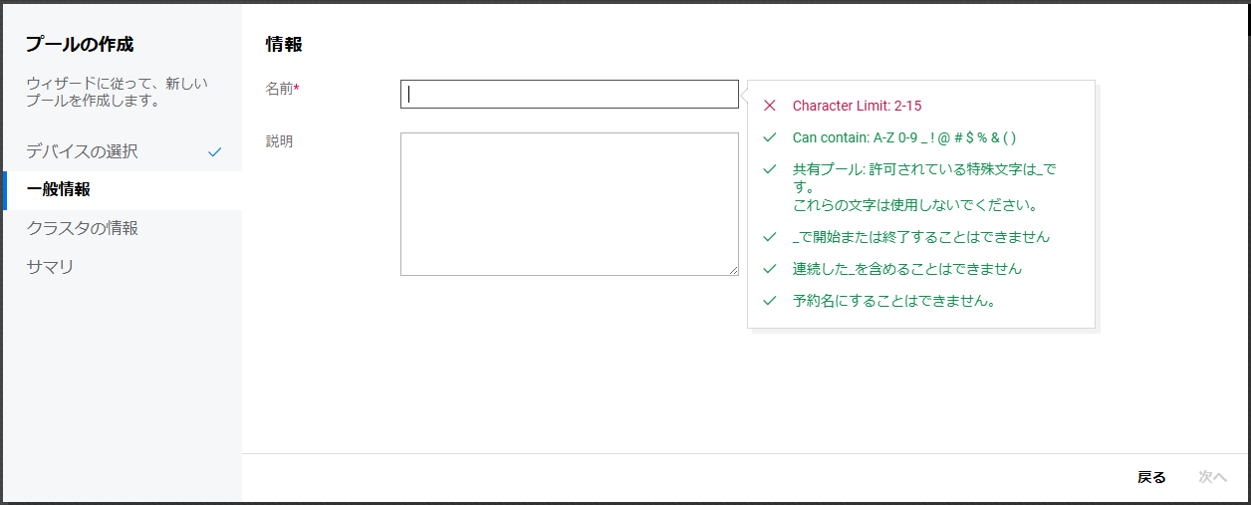
Task: Click the check icon beside 連続した_ rule
Action: click(x=769, y=269)
